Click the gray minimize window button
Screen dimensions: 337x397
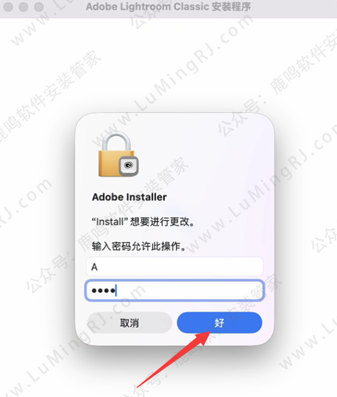[23, 7]
